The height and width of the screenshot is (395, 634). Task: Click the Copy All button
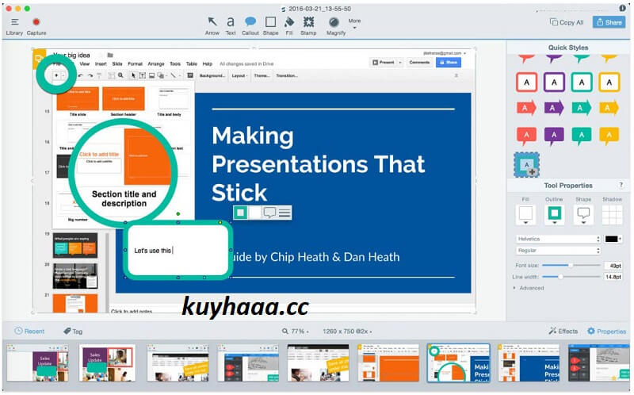click(x=567, y=22)
